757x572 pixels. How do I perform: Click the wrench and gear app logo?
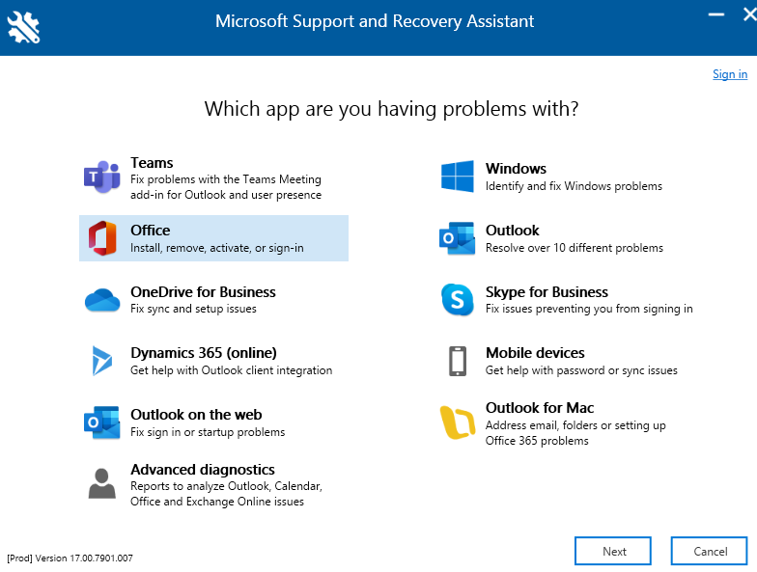(23, 27)
